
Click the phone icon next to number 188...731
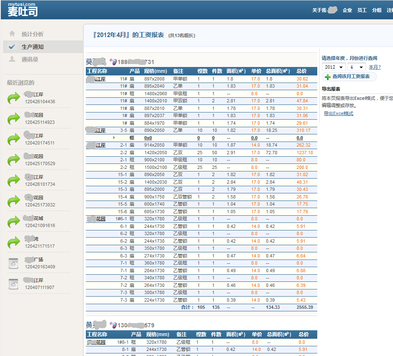pos(113,62)
